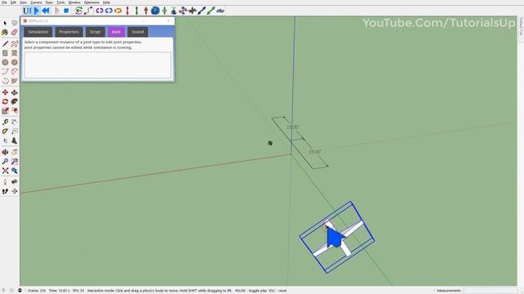Select the dark blue Universal joint icon
Screen dimensions: 524x294
click(x=174, y=11)
